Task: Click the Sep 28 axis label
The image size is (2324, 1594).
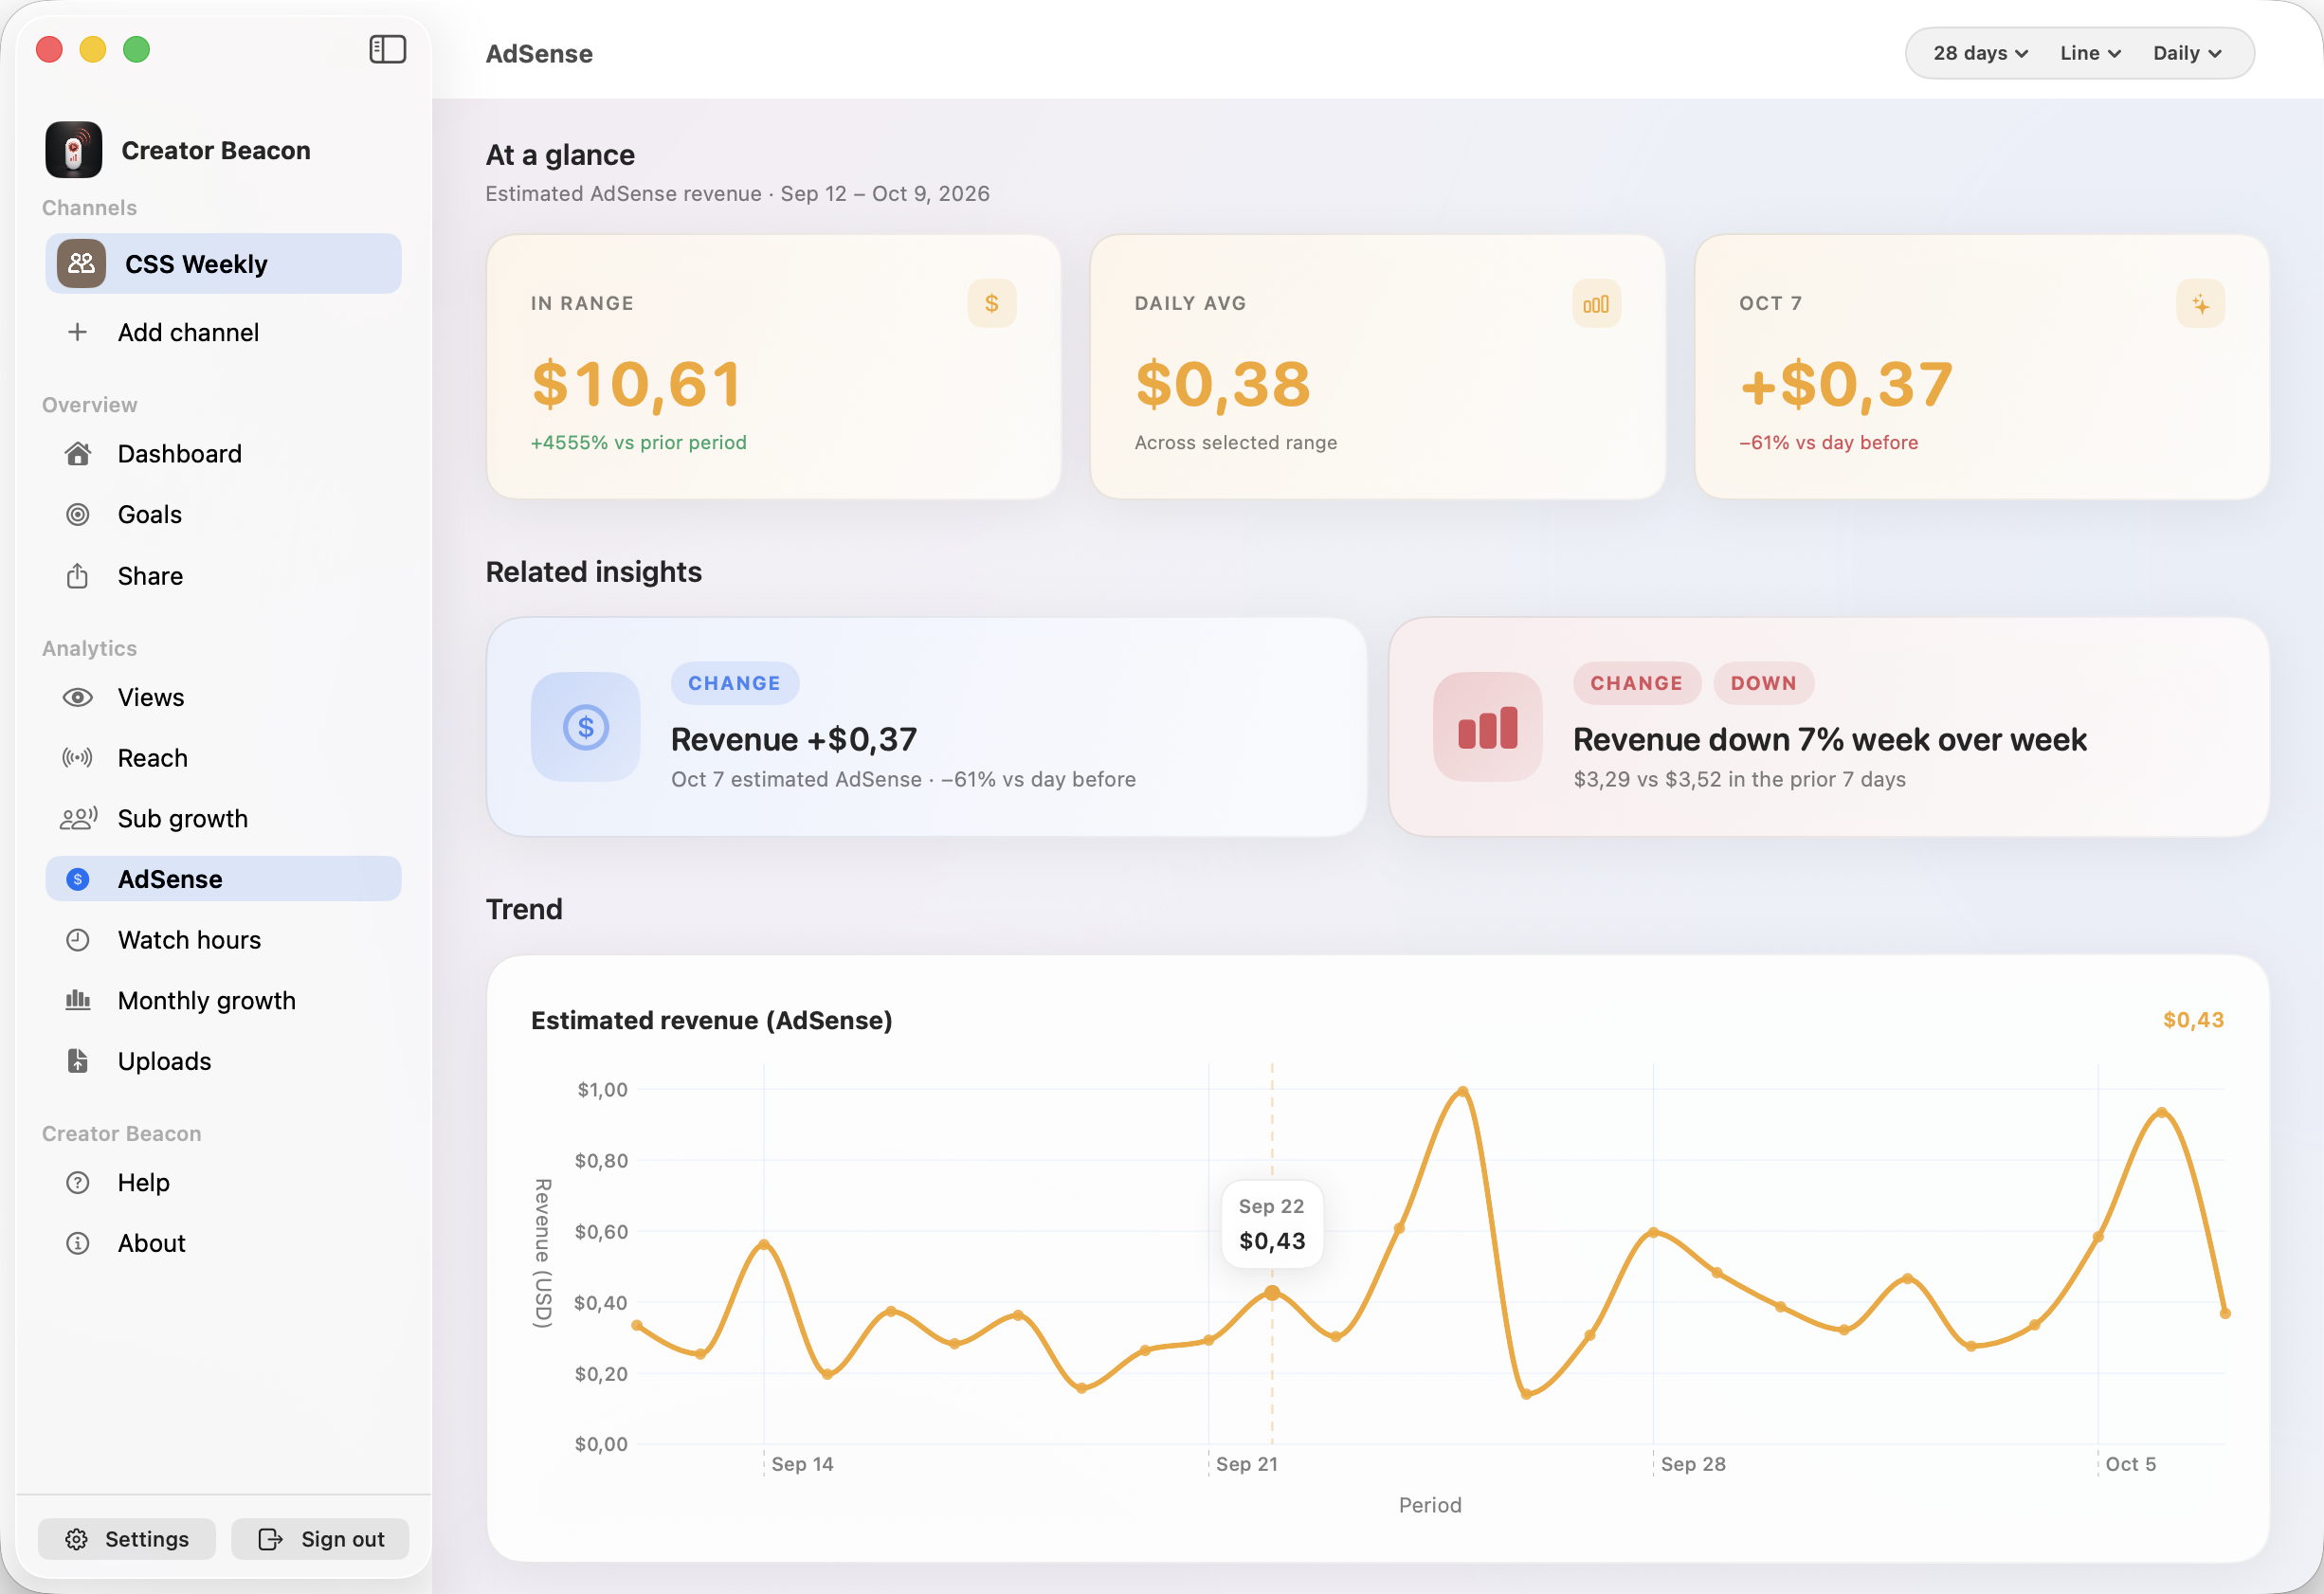Action: pos(1693,1464)
